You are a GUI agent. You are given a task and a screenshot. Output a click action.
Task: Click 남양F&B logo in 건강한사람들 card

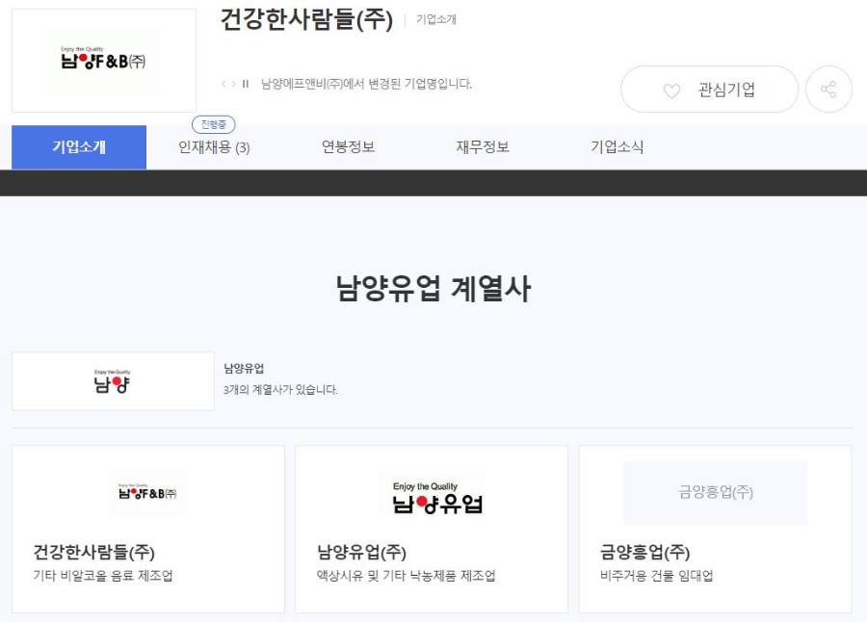(147, 492)
